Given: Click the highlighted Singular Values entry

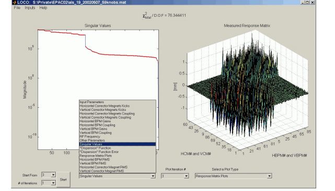Looking at the screenshot, I should point(117,144).
